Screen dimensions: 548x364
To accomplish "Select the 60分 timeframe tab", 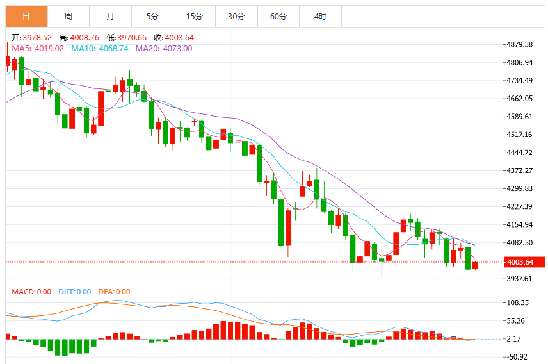I will pos(278,17).
